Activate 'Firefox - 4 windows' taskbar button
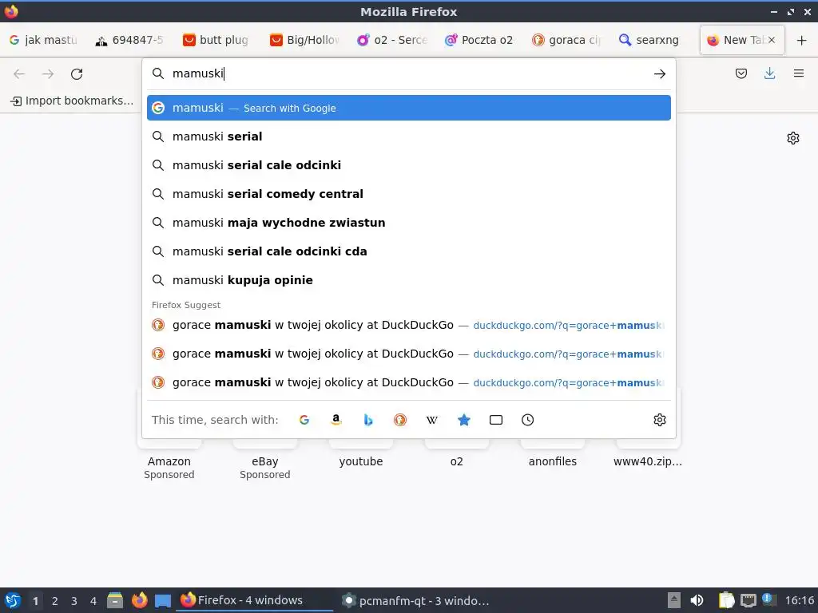The height and width of the screenshot is (613, 818). click(x=255, y=600)
